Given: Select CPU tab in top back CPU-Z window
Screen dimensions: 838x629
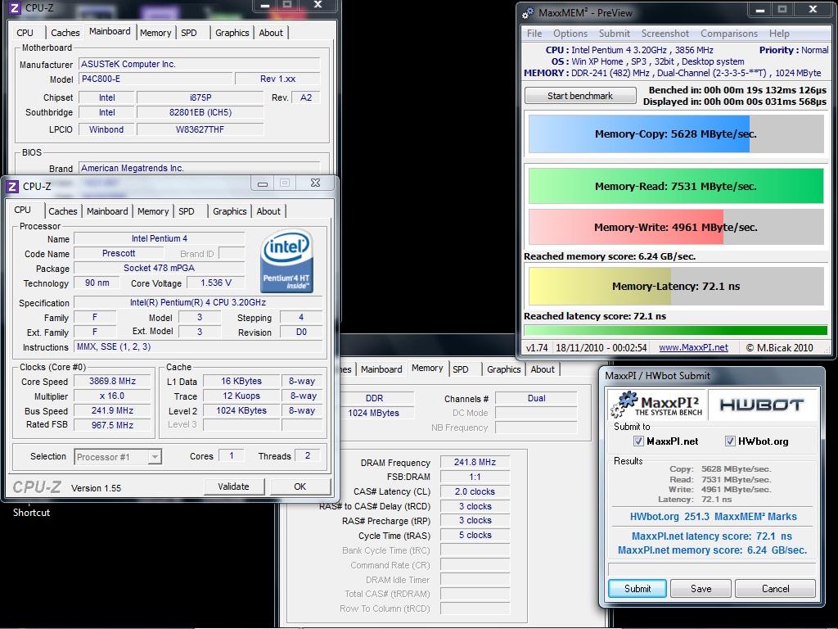Looking at the screenshot, I should pyautogui.click(x=25, y=33).
